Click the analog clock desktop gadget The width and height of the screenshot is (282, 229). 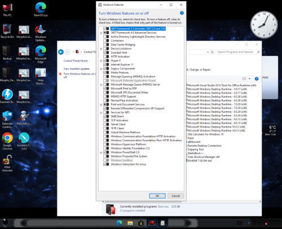[264, 25]
